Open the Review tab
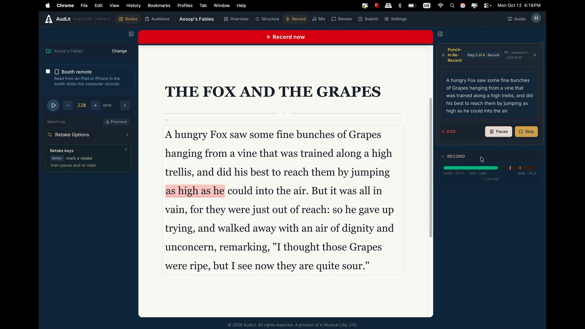This screenshot has width=585, height=329. pyautogui.click(x=342, y=19)
